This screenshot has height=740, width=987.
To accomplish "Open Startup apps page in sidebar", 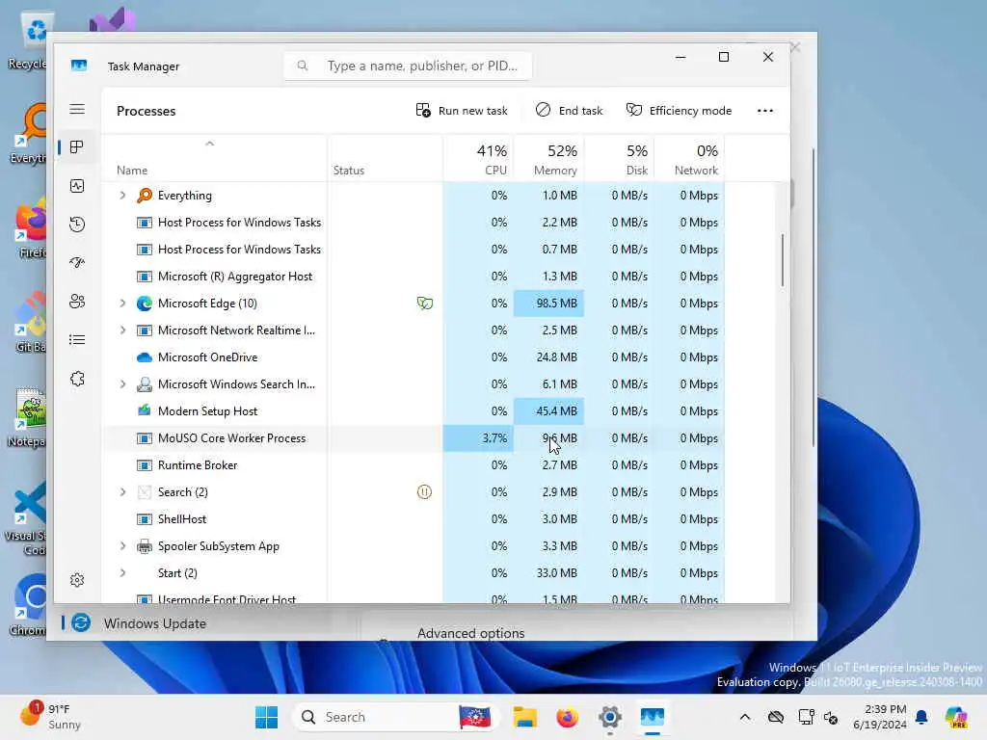I will pyautogui.click(x=77, y=263).
